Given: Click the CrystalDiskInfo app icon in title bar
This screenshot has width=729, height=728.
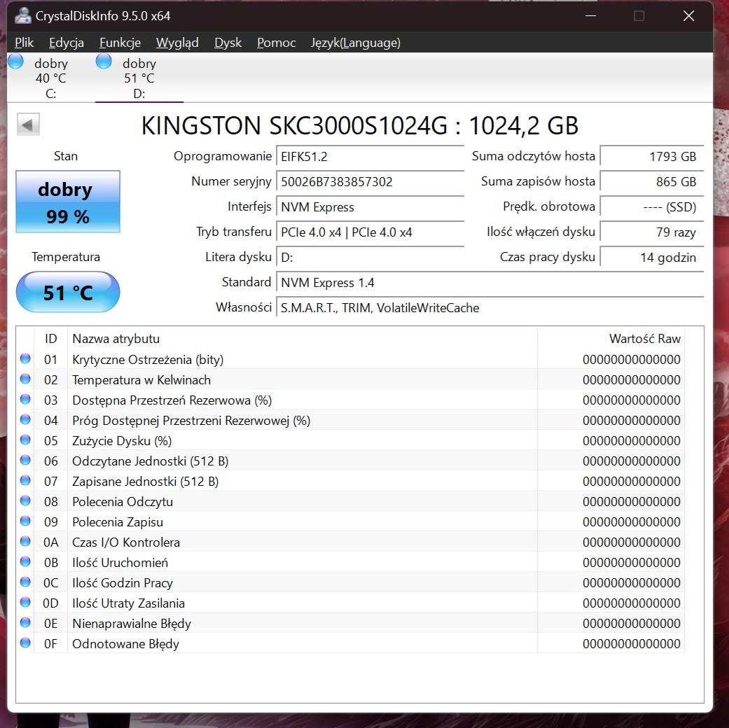Looking at the screenshot, I should tap(22, 15).
